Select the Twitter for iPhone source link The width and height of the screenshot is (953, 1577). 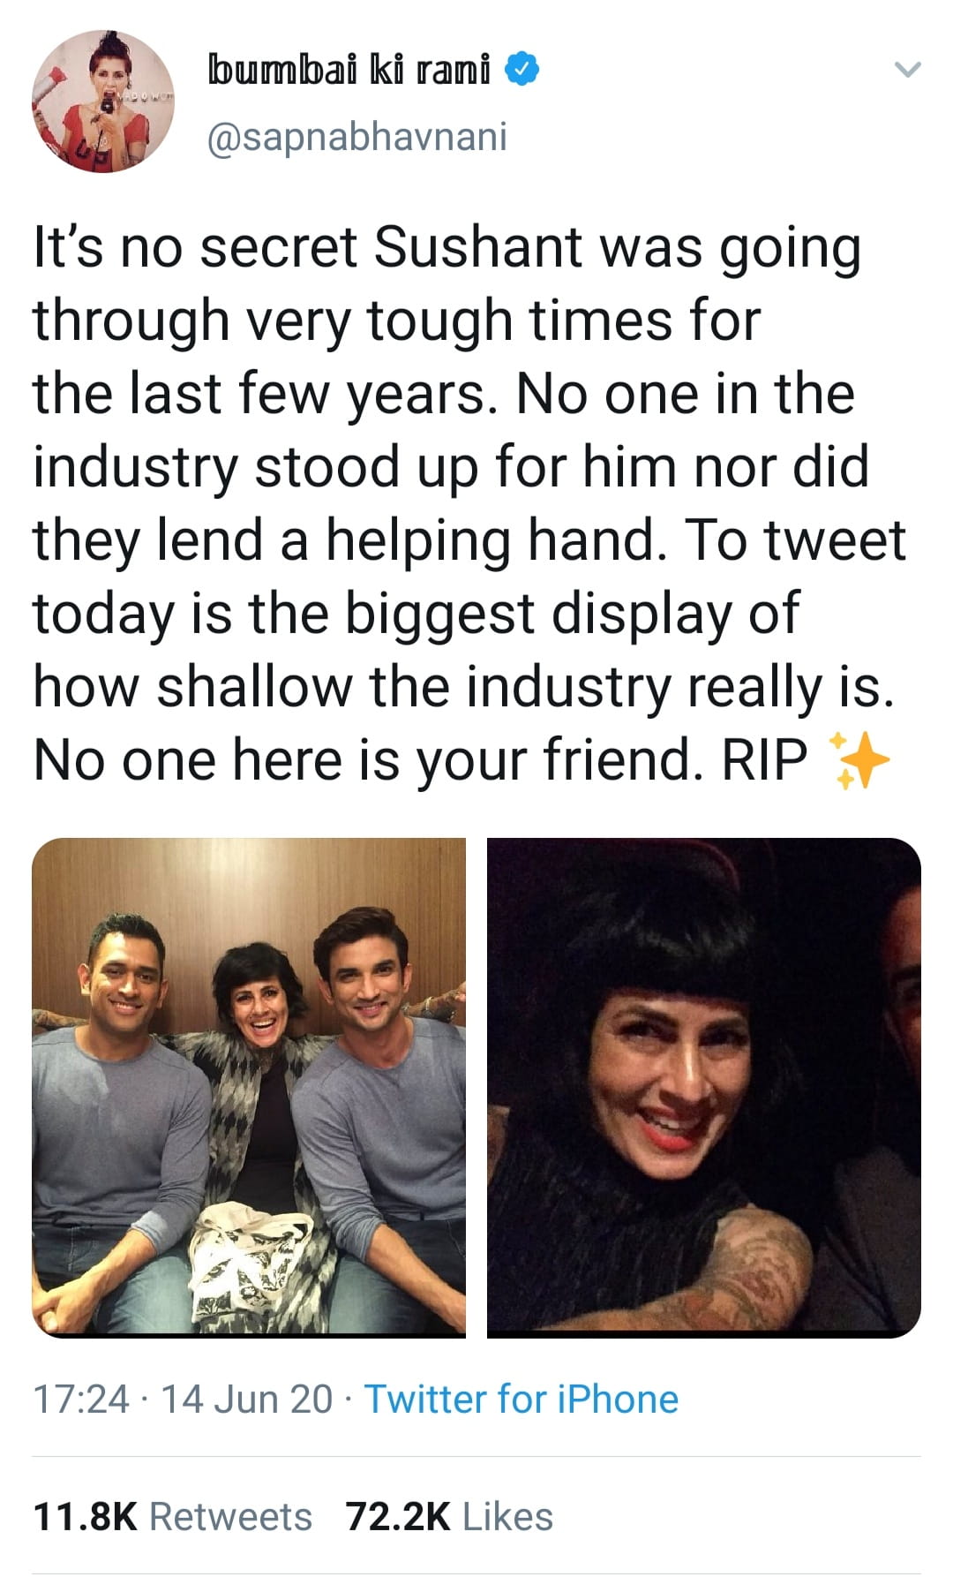pos(522,1400)
